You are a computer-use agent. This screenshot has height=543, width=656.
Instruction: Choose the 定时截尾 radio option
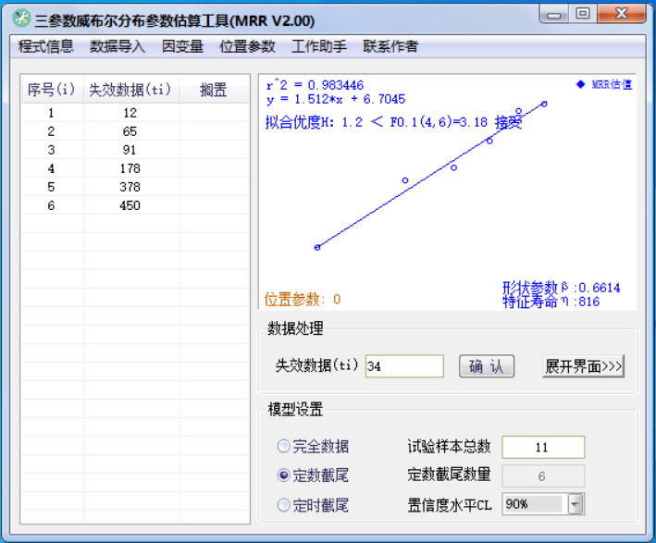(284, 505)
